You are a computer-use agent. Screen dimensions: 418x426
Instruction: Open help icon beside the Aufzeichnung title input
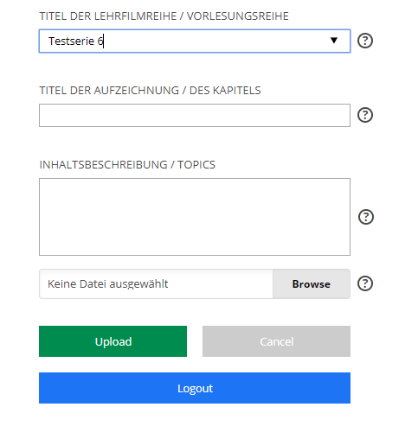(x=365, y=115)
